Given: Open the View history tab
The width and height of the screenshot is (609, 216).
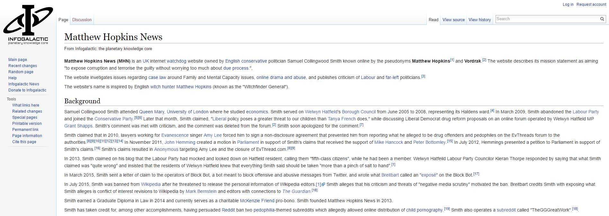Looking at the screenshot, I should pyautogui.click(x=479, y=20).
